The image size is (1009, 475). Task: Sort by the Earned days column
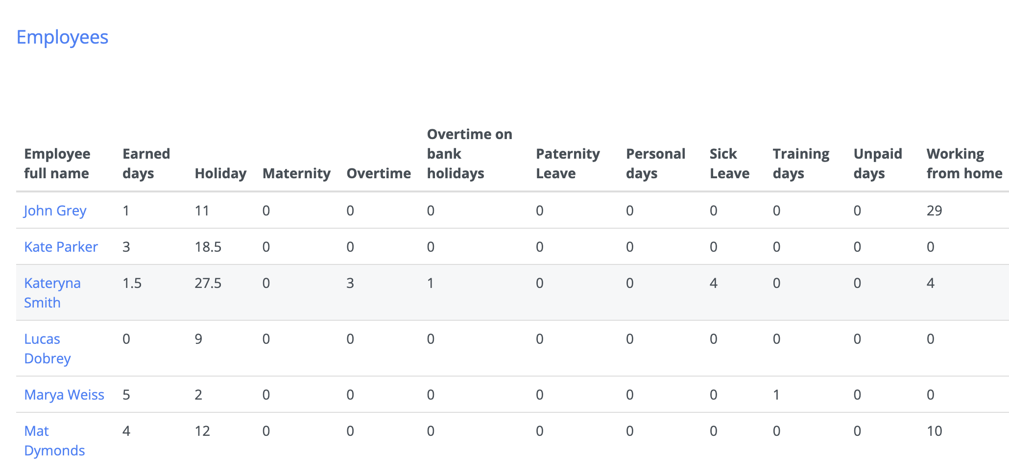(x=146, y=163)
